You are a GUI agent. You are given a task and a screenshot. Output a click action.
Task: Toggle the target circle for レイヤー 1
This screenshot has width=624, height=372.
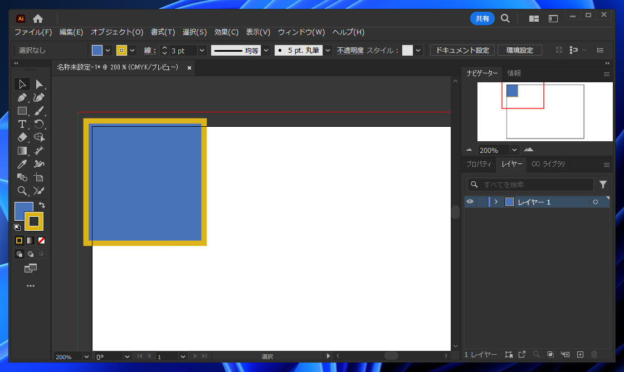coord(596,202)
